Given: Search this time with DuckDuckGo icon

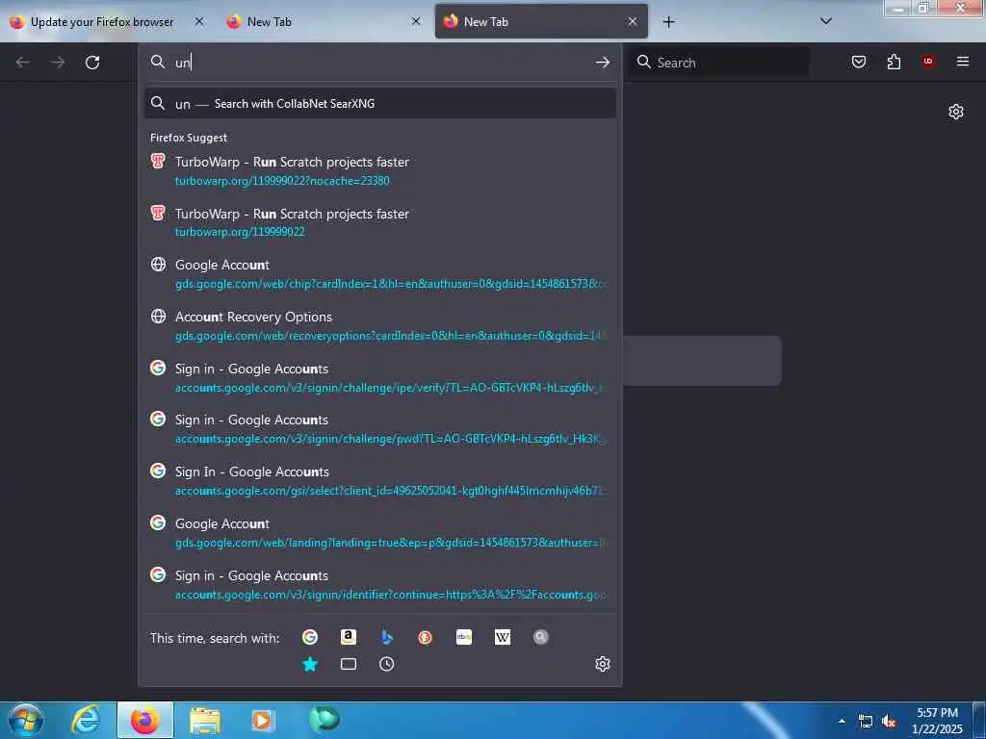Looking at the screenshot, I should pos(425,637).
